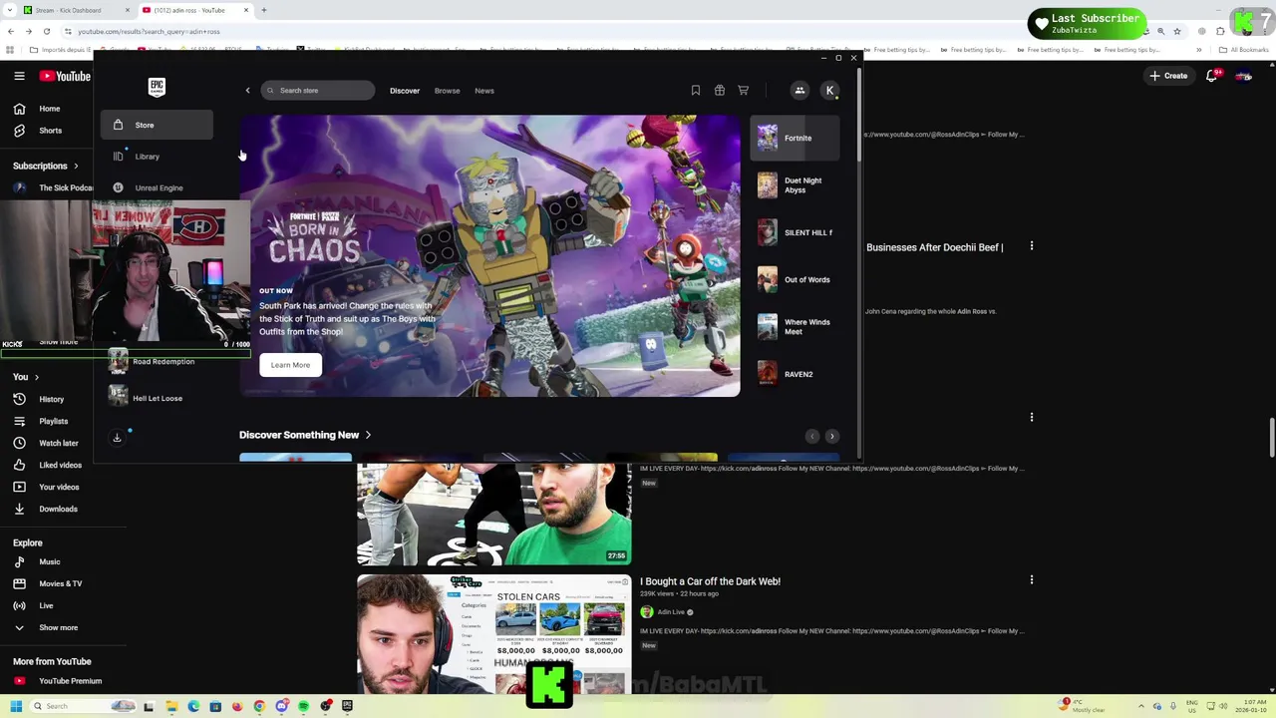The height and width of the screenshot is (718, 1276).
Task: Open the Store section in Epic launcher
Action: tap(157, 125)
